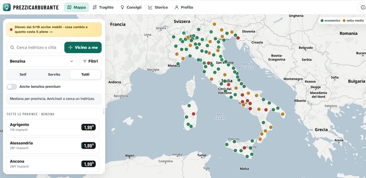
Task: Click the red marker below Italia label
Action: point(228,85)
